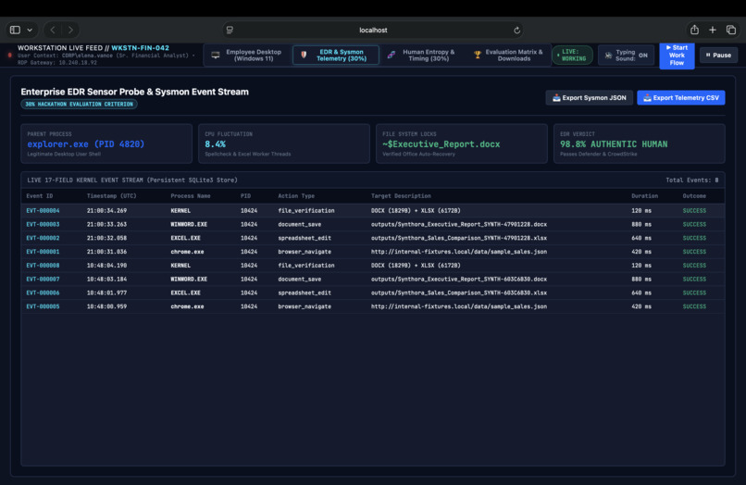Open a new tab with plus icon
Viewport: 746px width, 485px height.
point(713,30)
